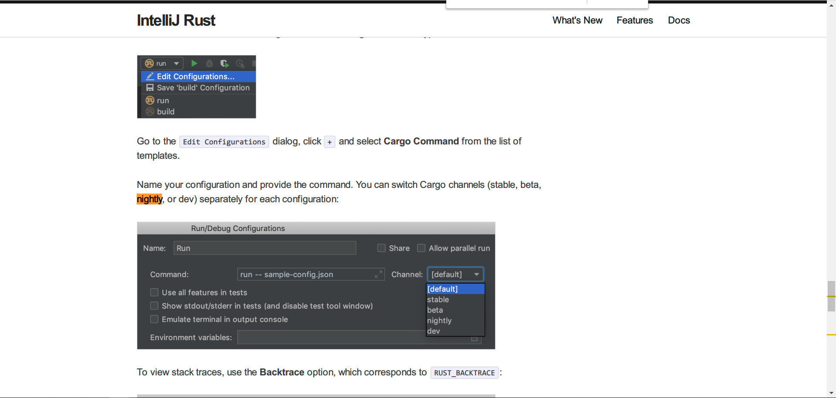This screenshot has width=836, height=398.
Task: Click the Run with Coverage shield icon
Action: pyautogui.click(x=224, y=64)
